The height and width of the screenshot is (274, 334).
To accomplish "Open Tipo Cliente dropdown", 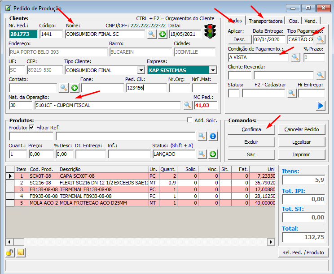I will 141,70.
